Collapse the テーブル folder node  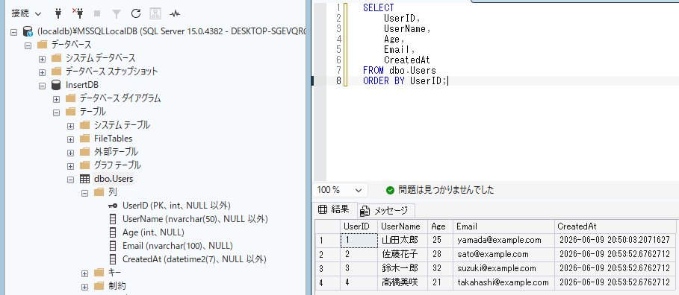pos(56,112)
